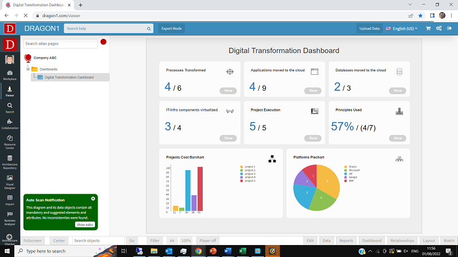Open the English (US) language dropdown
458x257 pixels.
pos(402,28)
